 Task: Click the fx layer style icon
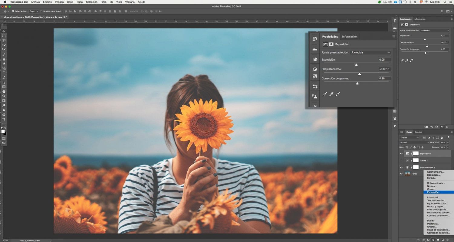coord(423,240)
